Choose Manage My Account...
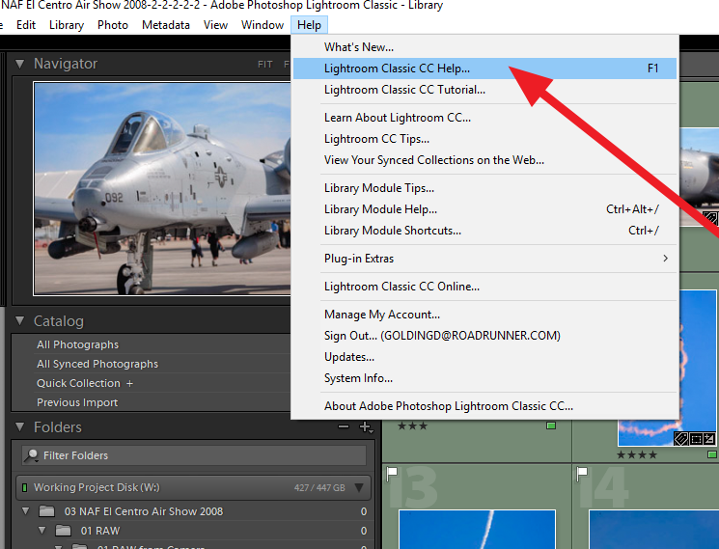 [484, 315]
